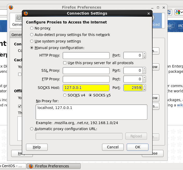183x170 pixels.
Task: Click the FTP Proxy text field
Action: click(86, 79)
